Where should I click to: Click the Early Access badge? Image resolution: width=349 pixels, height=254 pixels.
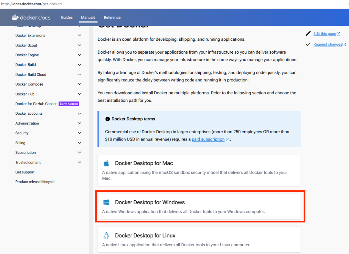pyautogui.click(x=69, y=104)
